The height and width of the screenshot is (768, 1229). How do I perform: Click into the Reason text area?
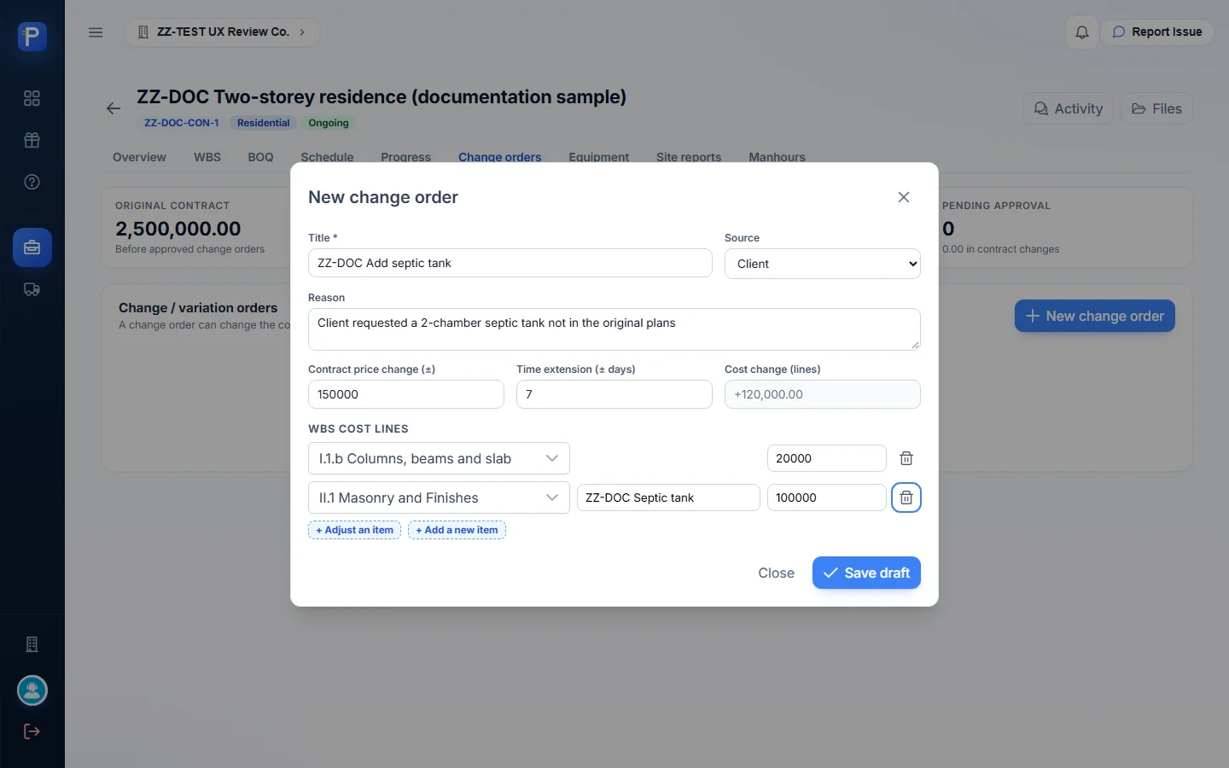[614, 329]
